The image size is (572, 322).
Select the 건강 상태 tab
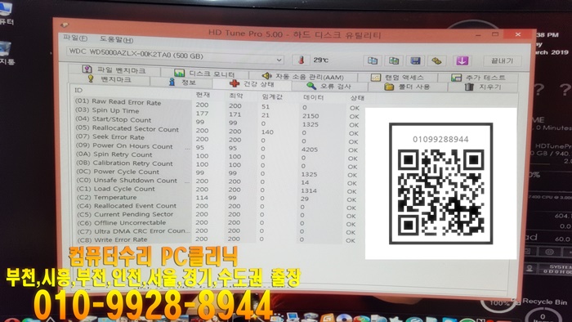click(252, 84)
